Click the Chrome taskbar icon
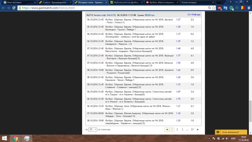The width and height of the screenshot is (252, 142). [15, 138]
